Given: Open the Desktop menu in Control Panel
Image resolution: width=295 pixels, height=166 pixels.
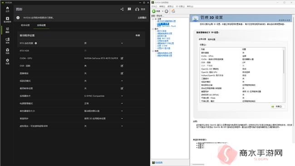Looking at the screenshot, I should click(171, 6).
